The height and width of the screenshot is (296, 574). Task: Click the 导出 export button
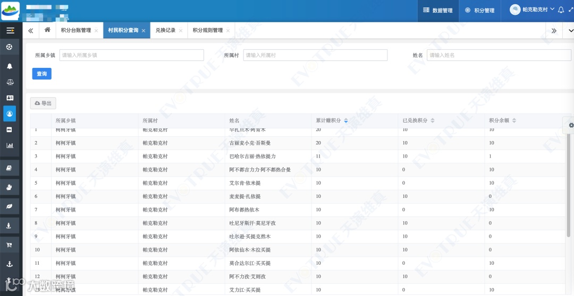click(x=43, y=103)
